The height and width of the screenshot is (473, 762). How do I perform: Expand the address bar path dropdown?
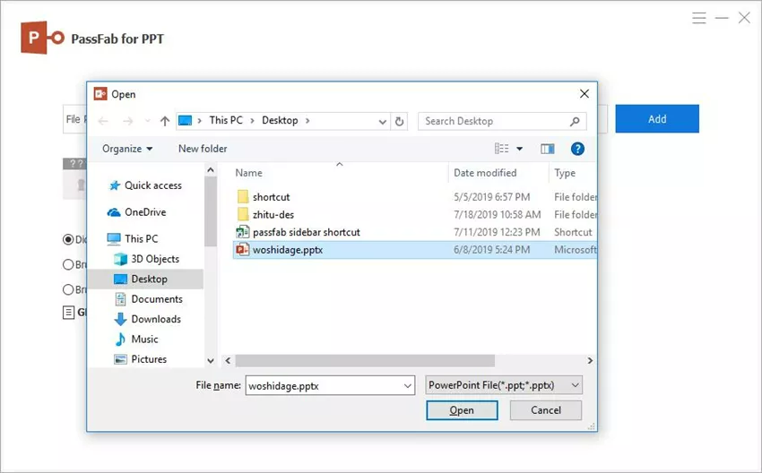tap(384, 121)
